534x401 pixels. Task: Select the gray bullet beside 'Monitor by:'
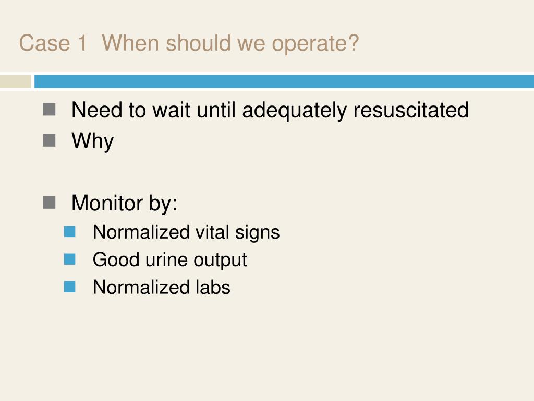(49, 203)
